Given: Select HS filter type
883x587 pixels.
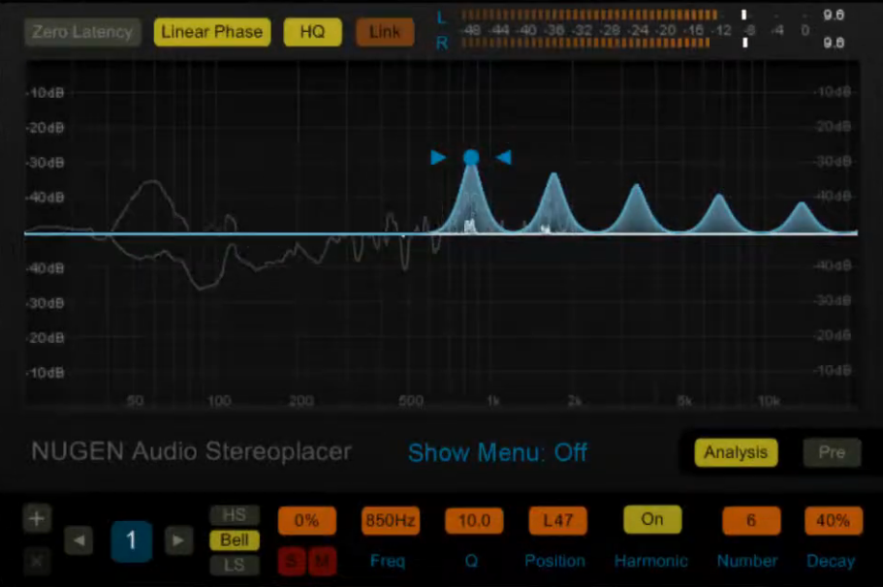Looking at the screenshot, I should pyautogui.click(x=235, y=515).
